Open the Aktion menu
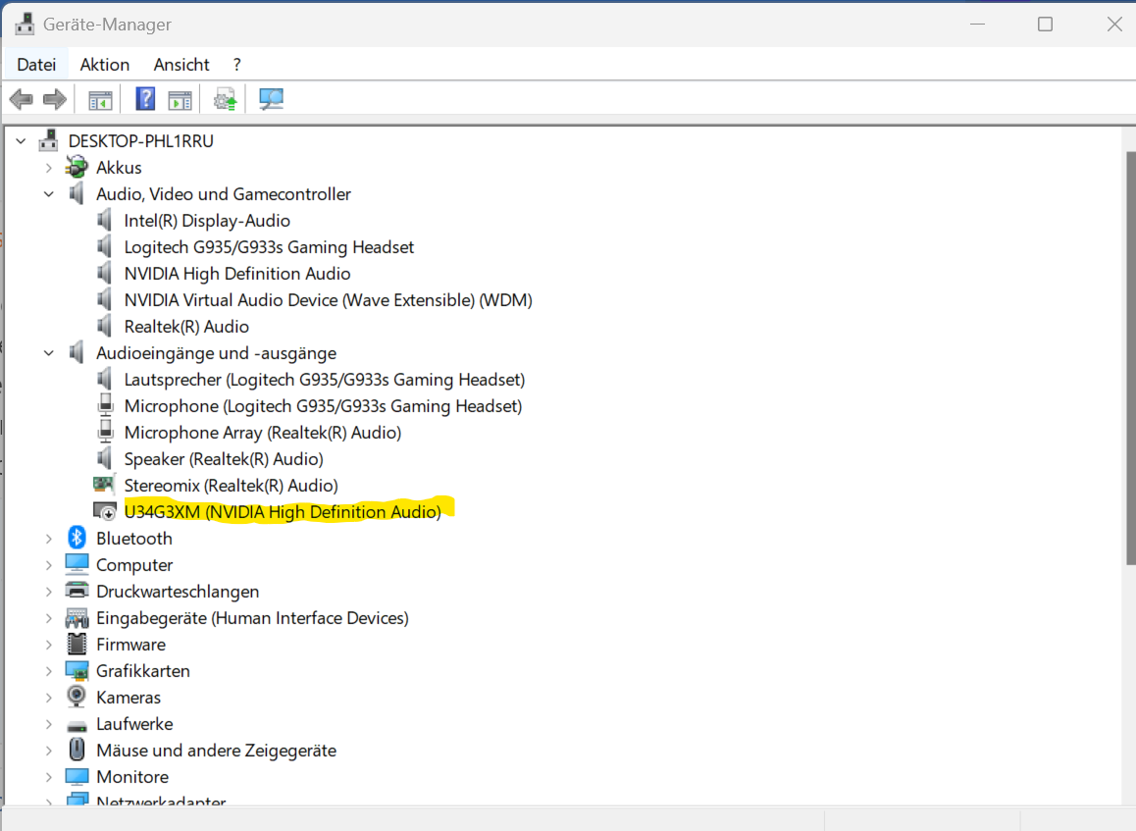Viewport: 1136px width, 831px height. (x=105, y=65)
